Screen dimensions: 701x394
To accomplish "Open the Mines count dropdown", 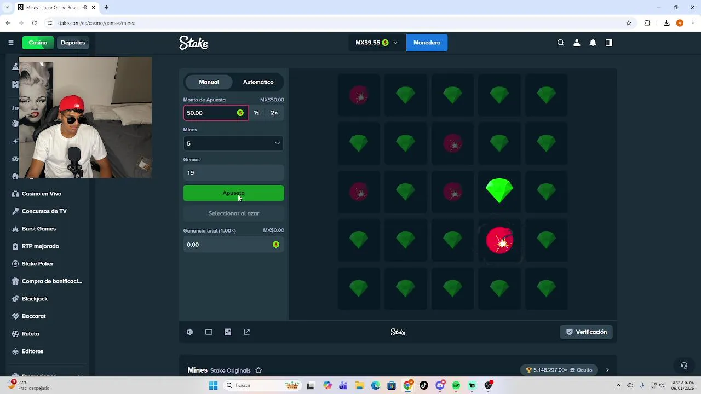I will [x=233, y=143].
